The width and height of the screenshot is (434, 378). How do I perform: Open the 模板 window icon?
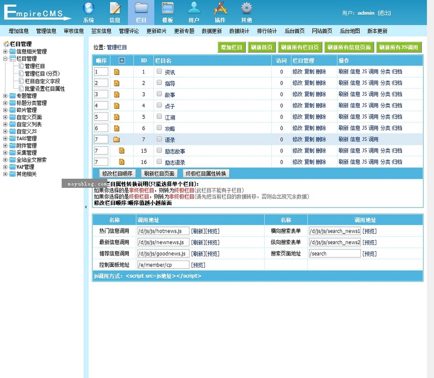168,8
